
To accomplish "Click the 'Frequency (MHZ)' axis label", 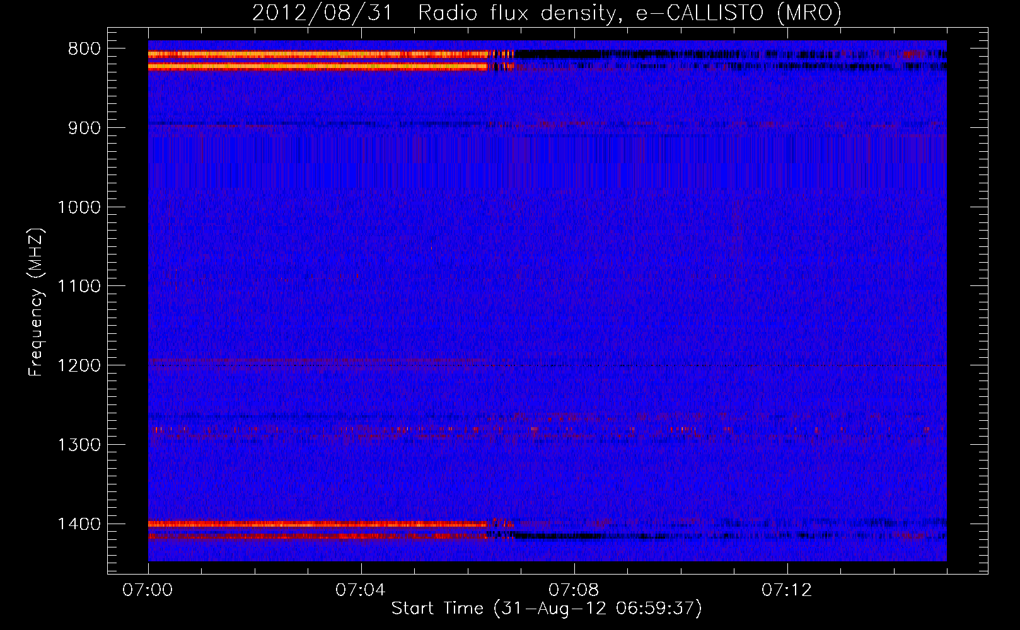I will tap(36, 302).
